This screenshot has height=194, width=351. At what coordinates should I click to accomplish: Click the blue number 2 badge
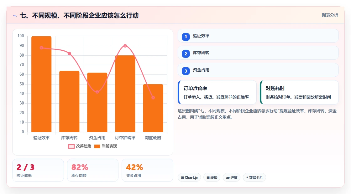click(x=186, y=54)
